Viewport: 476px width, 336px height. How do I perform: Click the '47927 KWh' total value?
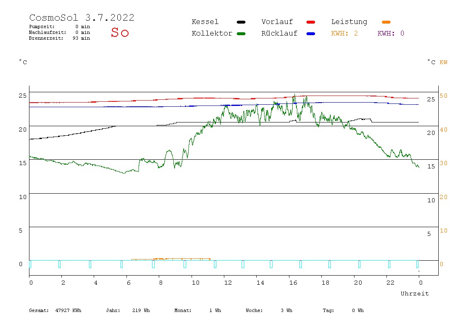pyautogui.click(x=68, y=310)
